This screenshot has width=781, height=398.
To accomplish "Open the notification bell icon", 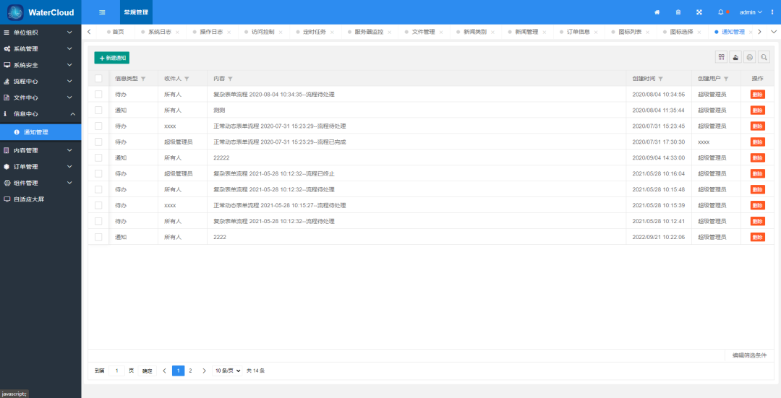I will point(720,12).
